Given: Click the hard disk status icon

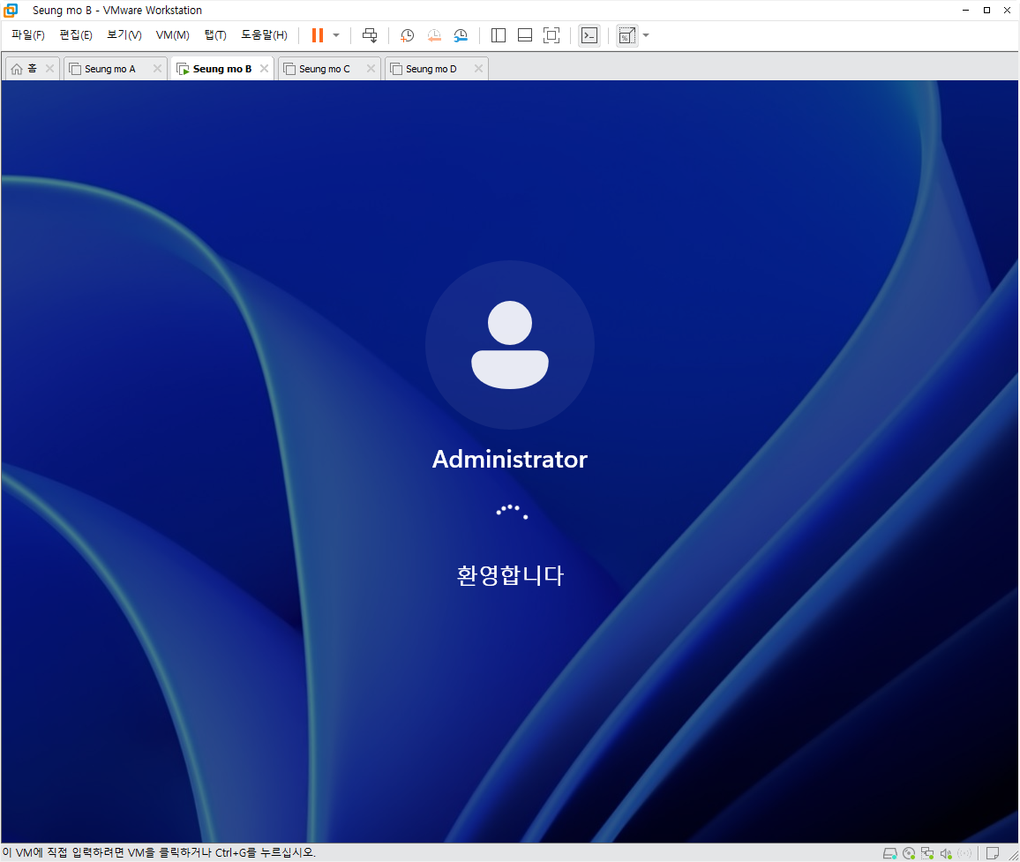Looking at the screenshot, I should [x=890, y=853].
